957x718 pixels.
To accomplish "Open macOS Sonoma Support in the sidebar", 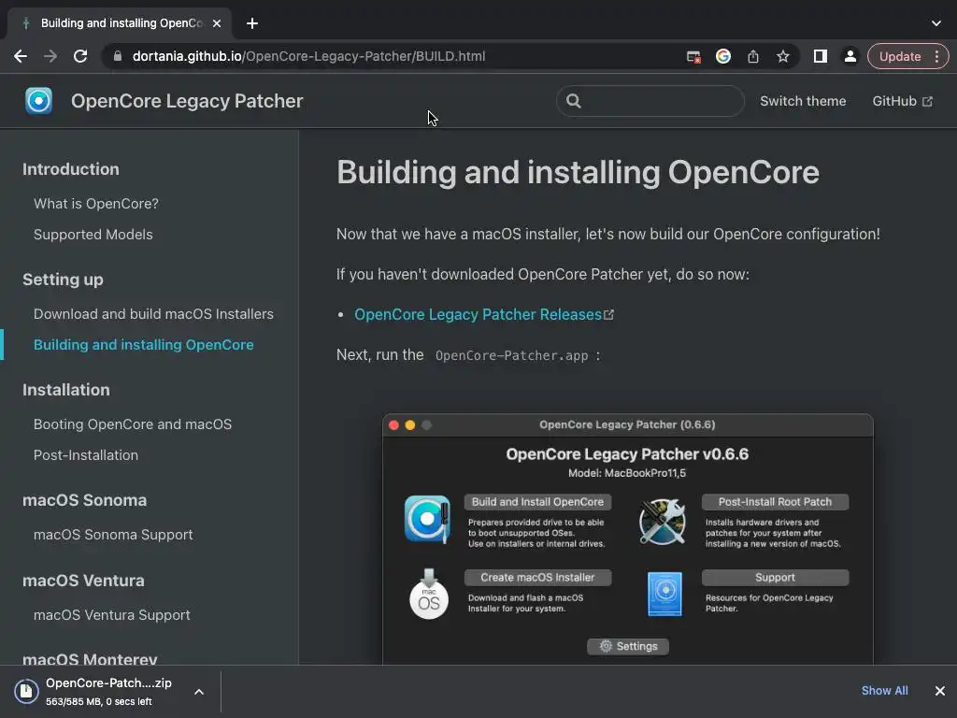I will point(113,535).
